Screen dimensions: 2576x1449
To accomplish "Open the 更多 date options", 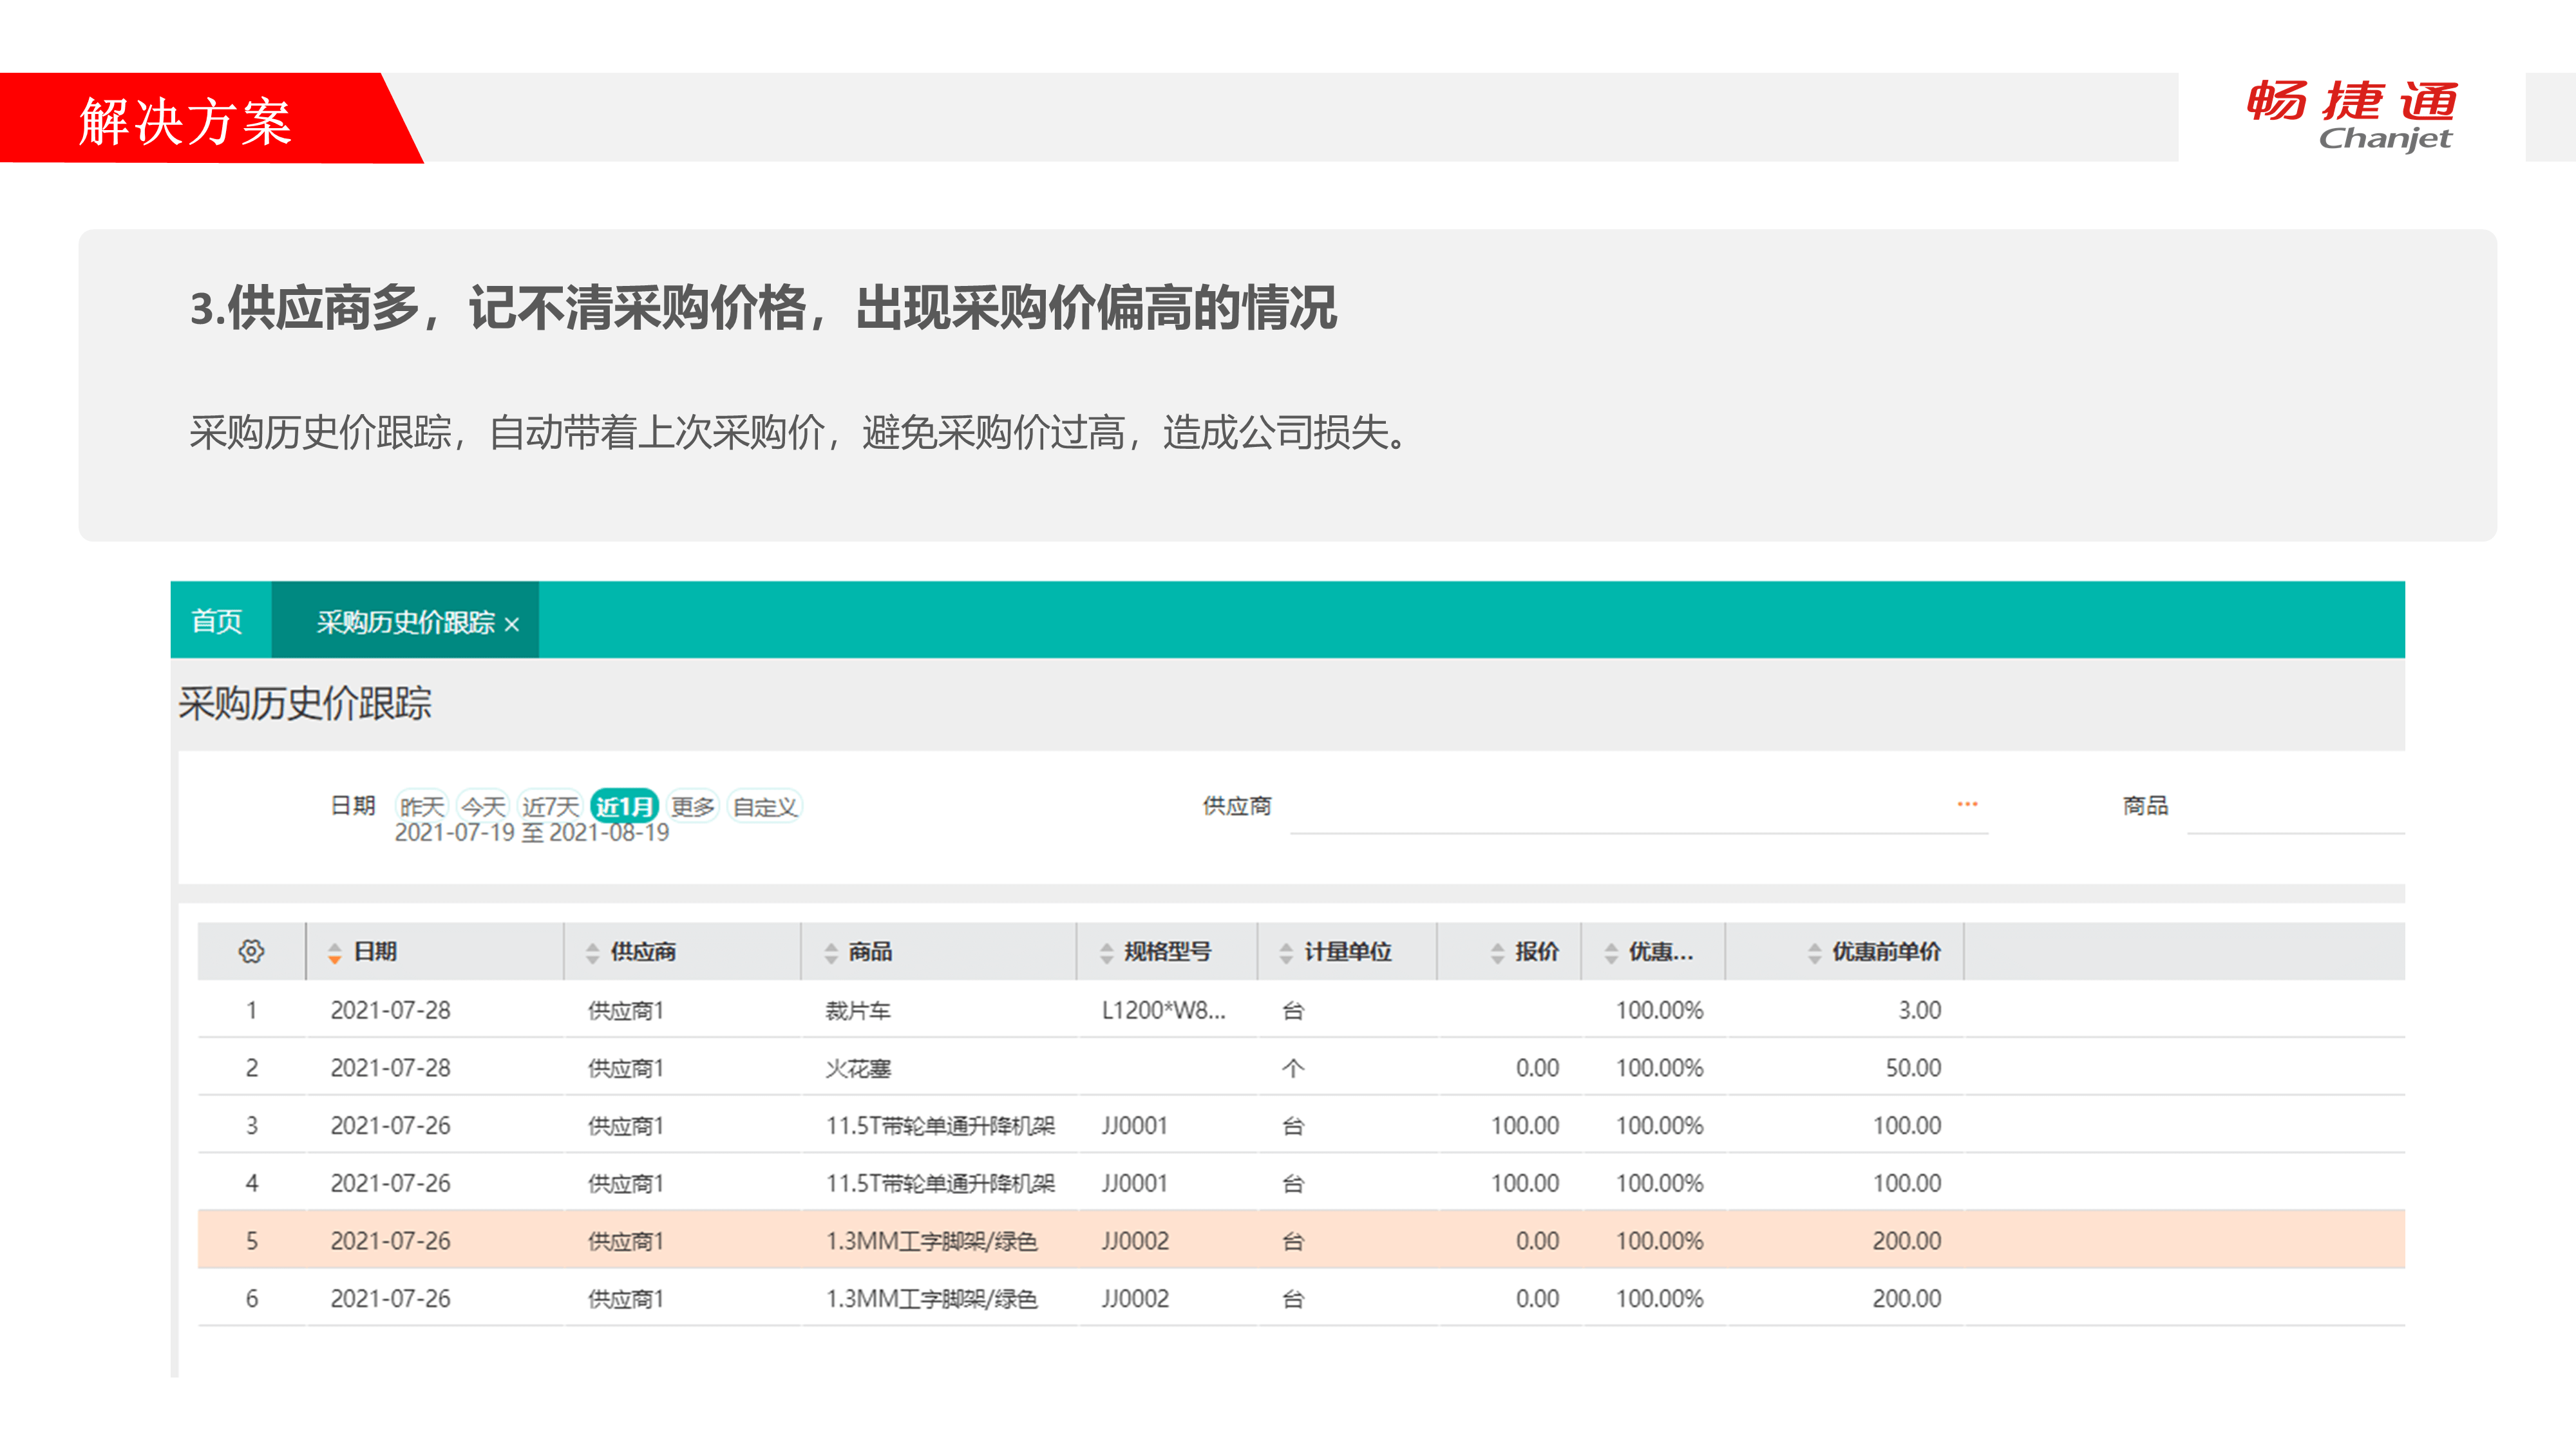I will (x=692, y=806).
